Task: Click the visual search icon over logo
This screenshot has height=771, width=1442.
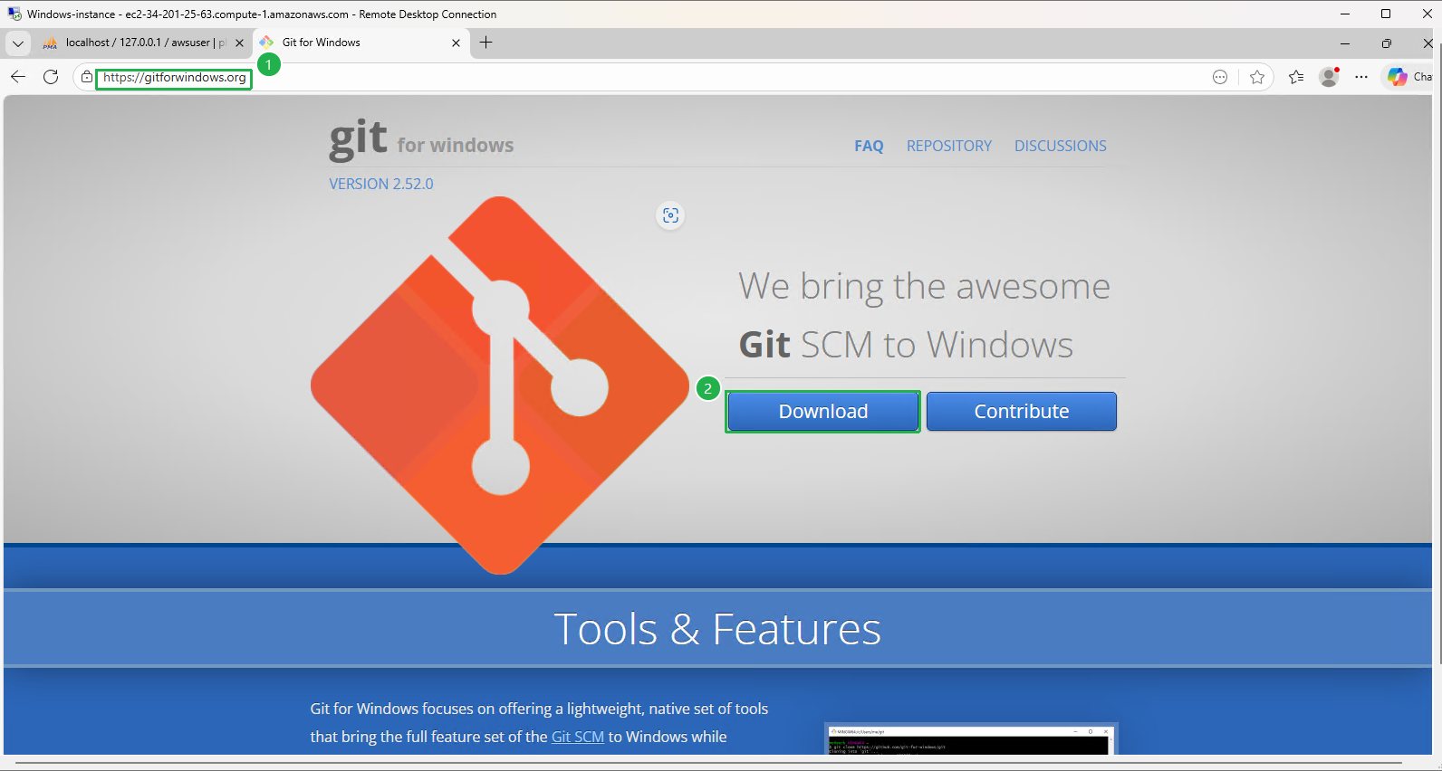Action: coord(670,215)
